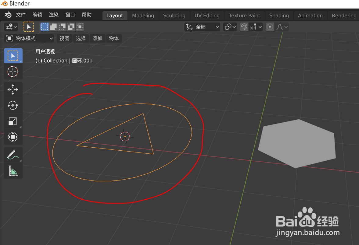Switch select mode to subtract
Viewport: 359px width, 245px height.
(62, 27)
